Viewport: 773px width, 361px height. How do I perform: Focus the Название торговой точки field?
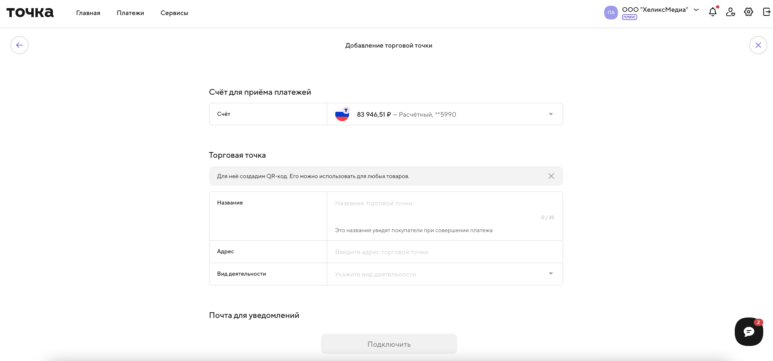pyautogui.click(x=445, y=203)
